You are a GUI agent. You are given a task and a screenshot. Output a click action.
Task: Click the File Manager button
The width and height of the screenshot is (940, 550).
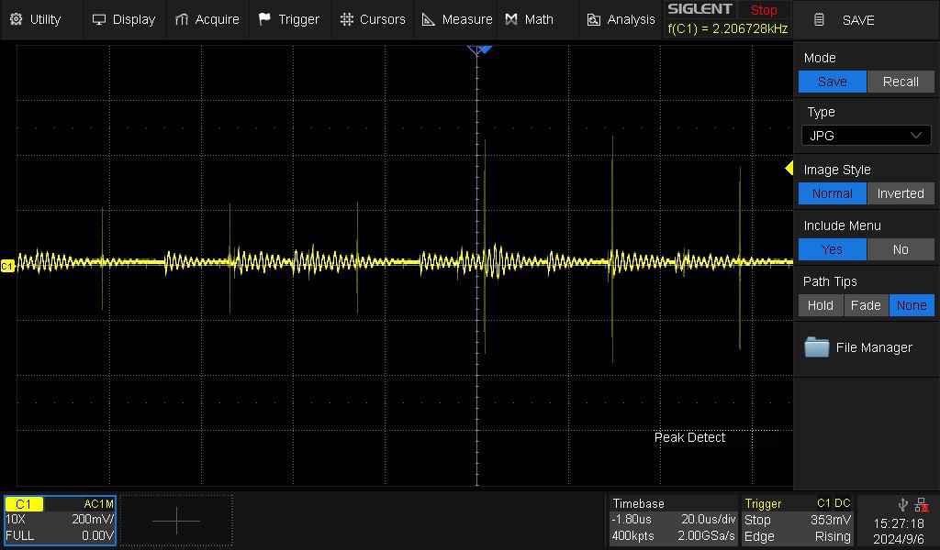(x=867, y=347)
